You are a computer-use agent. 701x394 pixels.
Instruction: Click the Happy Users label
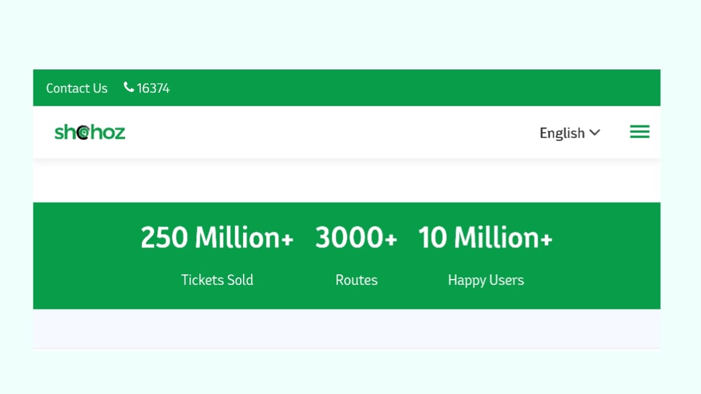tap(485, 280)
